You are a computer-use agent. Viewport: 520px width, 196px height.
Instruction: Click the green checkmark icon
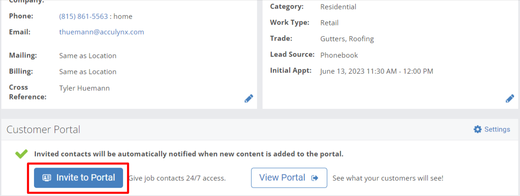(22, 154)
